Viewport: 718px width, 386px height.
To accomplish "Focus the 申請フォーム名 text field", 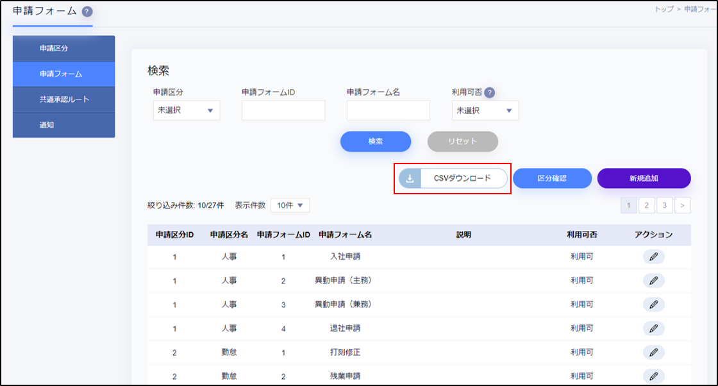I will click(388, 110).
